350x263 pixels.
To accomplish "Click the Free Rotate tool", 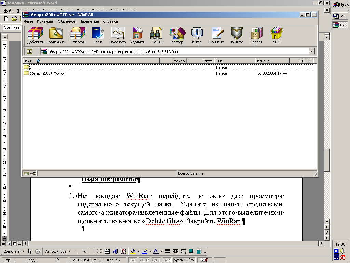I will tap(38, 251).
